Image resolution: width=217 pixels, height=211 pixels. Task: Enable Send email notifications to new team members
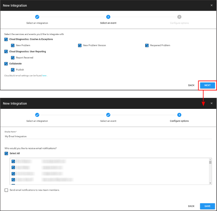coord(6,190)
